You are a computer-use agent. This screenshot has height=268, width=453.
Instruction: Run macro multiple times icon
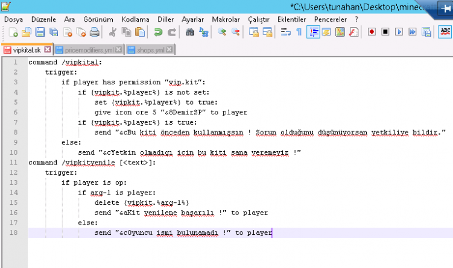pos(412,32)
